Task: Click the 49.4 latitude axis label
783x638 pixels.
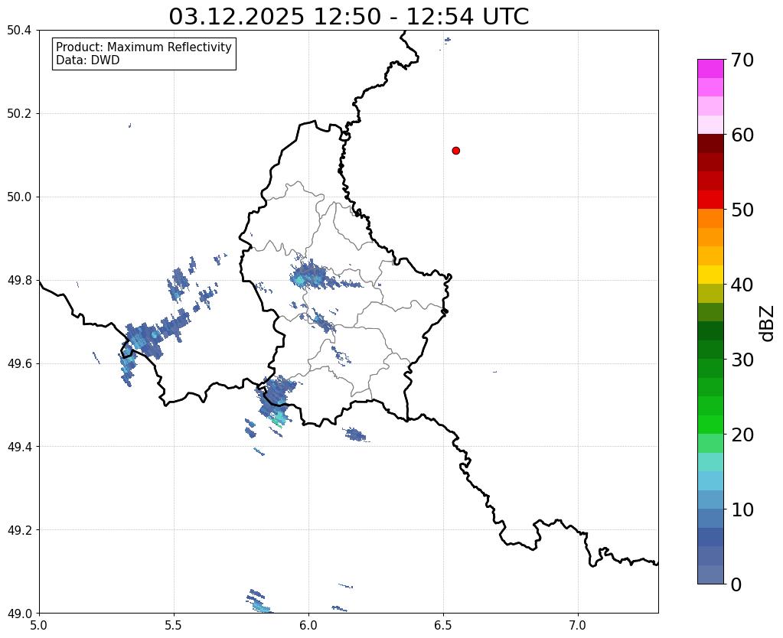Action: click(19, 447)
